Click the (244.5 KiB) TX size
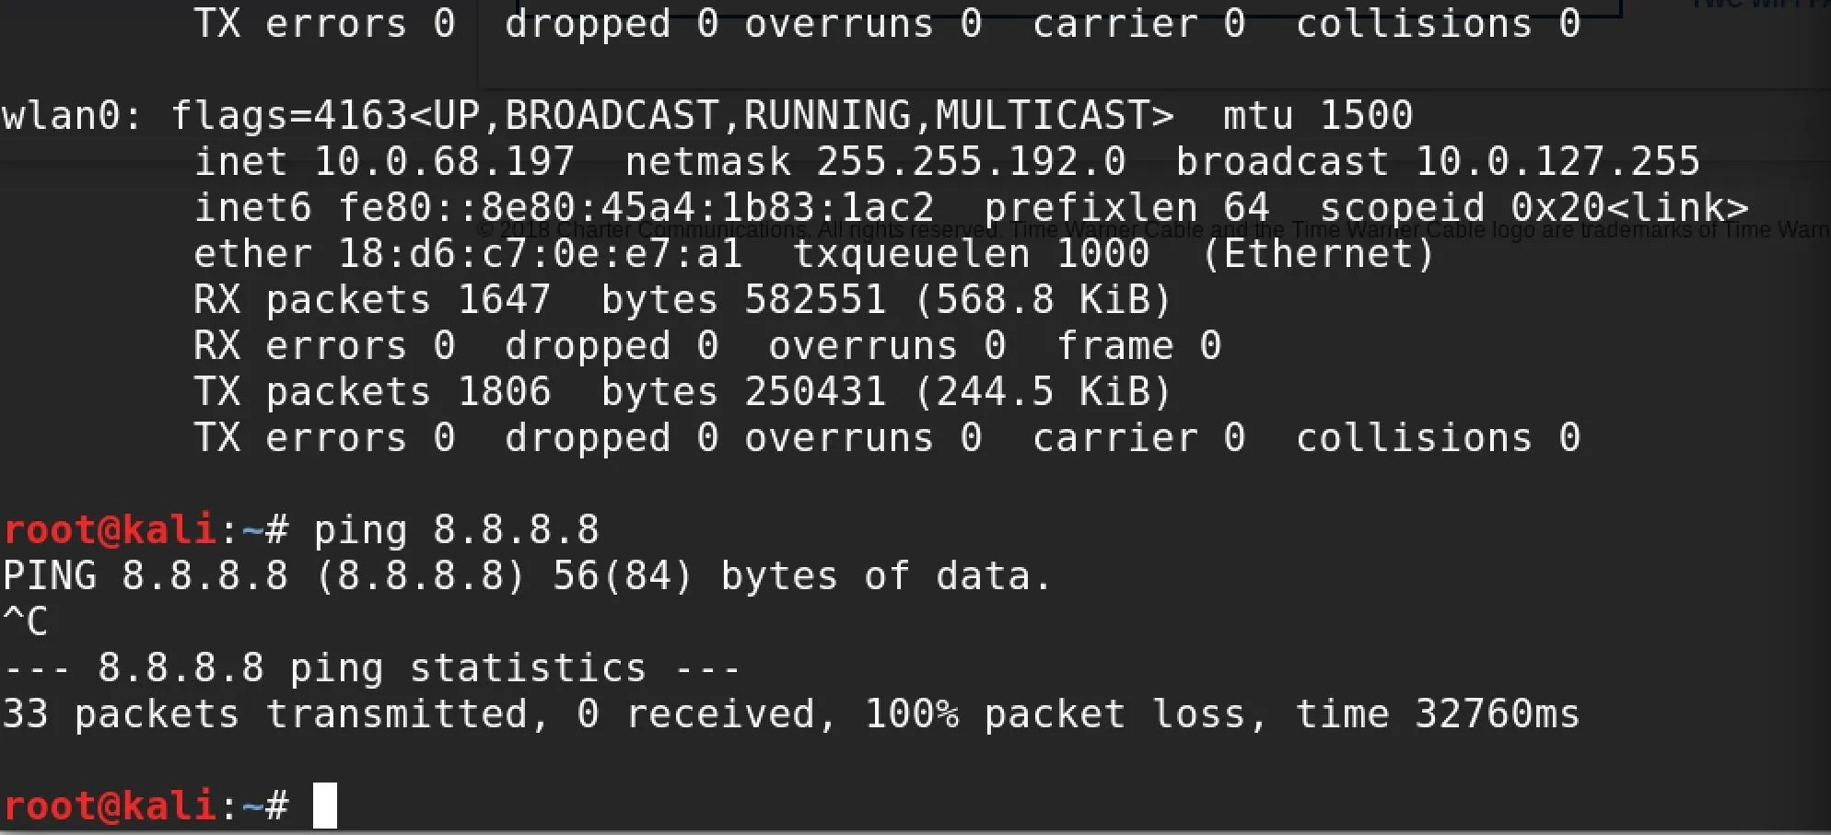Image resolution: width=1831 pixels, height=835 pixels. 1043,392
